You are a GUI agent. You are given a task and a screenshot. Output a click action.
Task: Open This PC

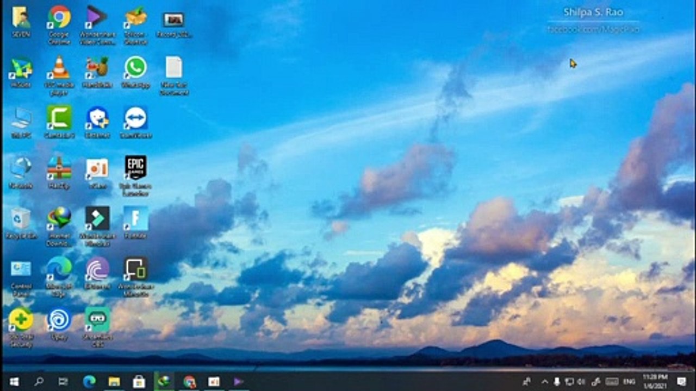coord(21,122)
